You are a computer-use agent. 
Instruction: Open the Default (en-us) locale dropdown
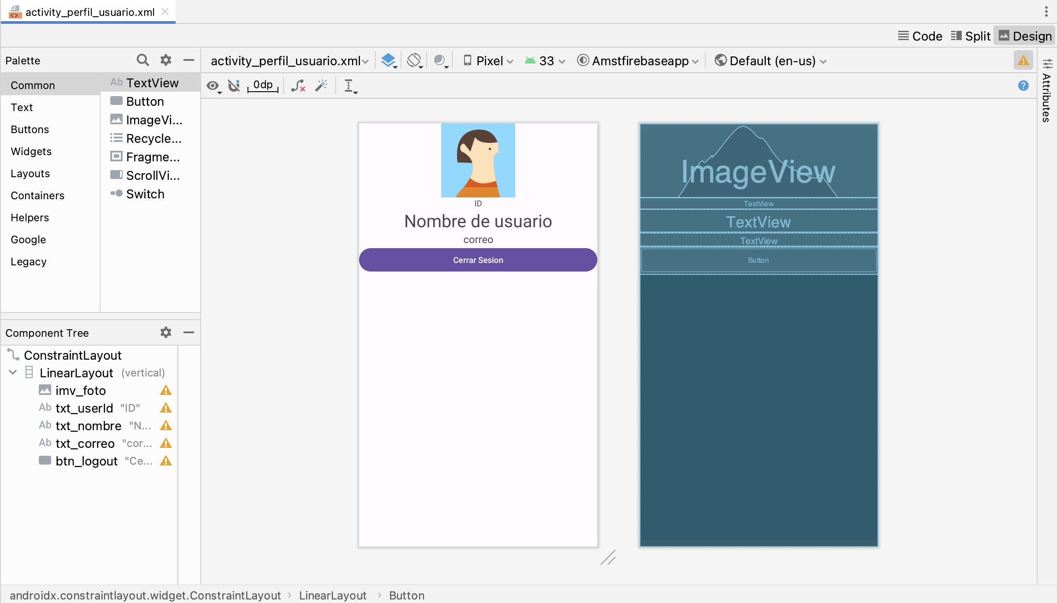click(x=770, y=61)
